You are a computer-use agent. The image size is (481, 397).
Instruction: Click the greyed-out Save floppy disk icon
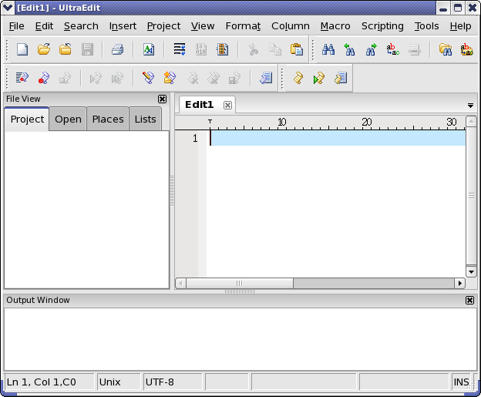coord(87,49)
